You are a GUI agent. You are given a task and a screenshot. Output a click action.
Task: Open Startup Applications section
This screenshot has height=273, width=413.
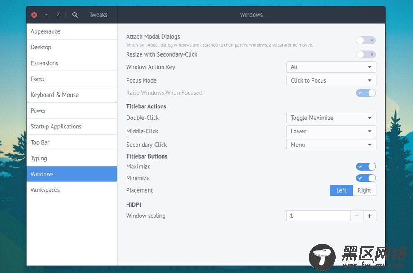(72, 127)
